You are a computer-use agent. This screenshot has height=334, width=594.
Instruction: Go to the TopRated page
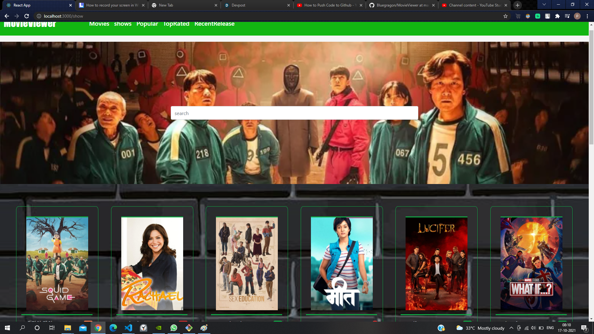[176, 24]
